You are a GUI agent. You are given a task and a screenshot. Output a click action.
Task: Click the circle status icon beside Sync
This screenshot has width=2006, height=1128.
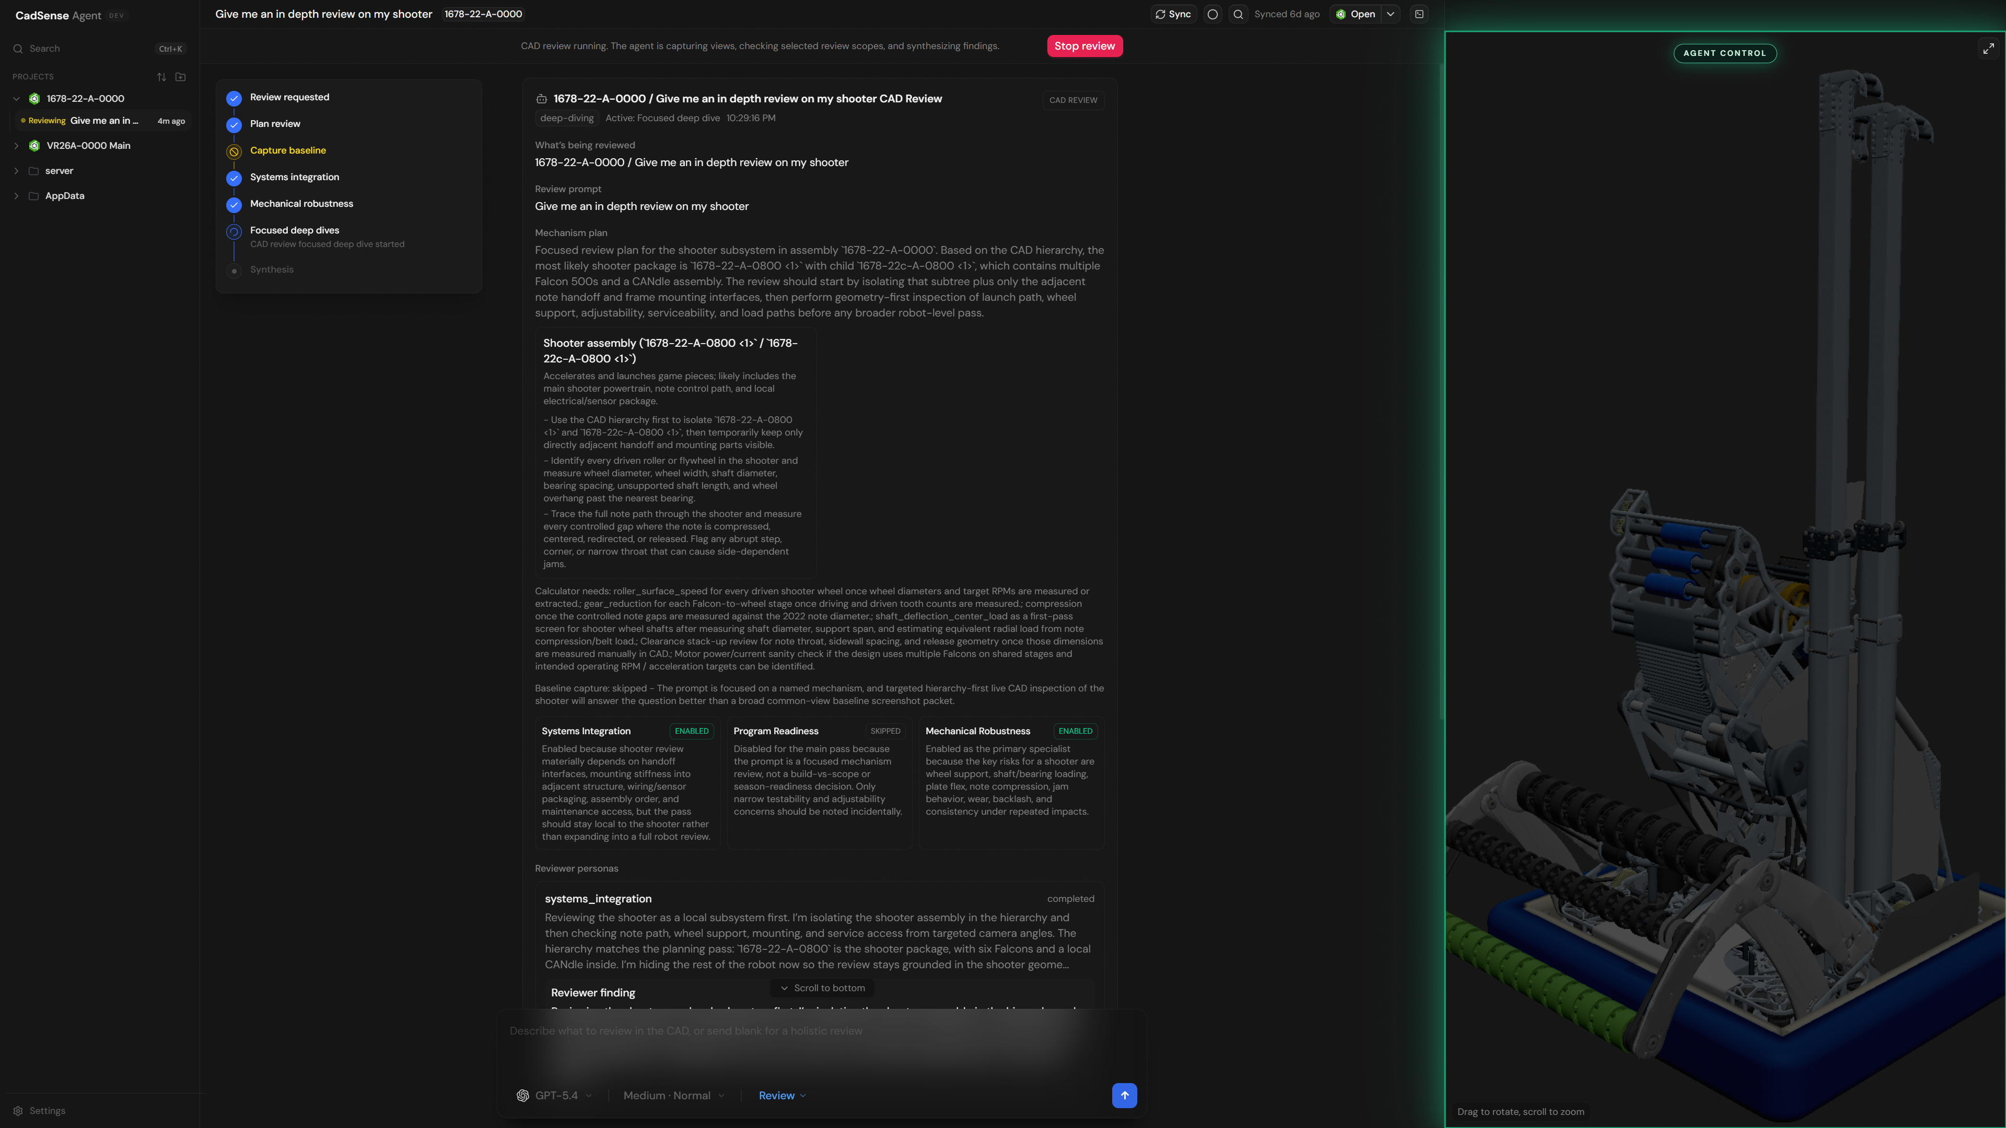1212,14
